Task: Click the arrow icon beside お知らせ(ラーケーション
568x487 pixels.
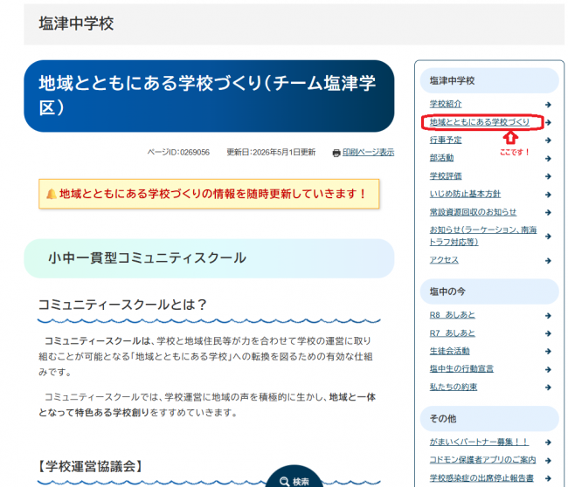Action: click(548, 237)
